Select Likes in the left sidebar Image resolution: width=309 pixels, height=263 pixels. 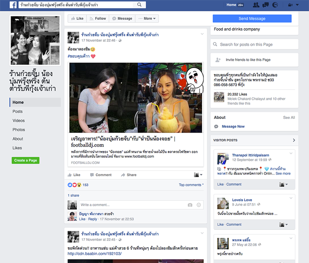[17, 148]
